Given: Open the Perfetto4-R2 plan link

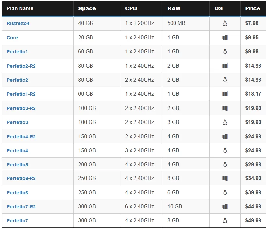Looking at the screenshot, I should (21, 136).
